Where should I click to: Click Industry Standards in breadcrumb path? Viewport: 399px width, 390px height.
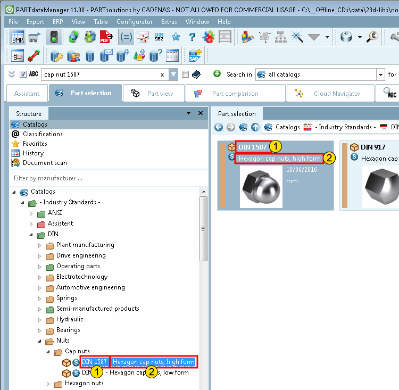pyautogui.click(x=345, y=127)
